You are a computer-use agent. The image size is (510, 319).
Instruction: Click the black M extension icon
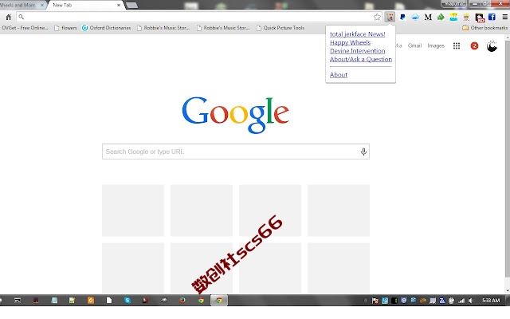coord(428,17)
